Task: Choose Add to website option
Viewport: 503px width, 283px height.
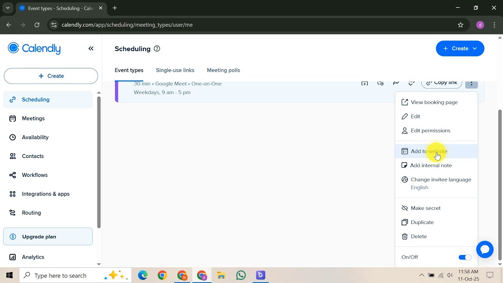Action: [x=436, y=151]
